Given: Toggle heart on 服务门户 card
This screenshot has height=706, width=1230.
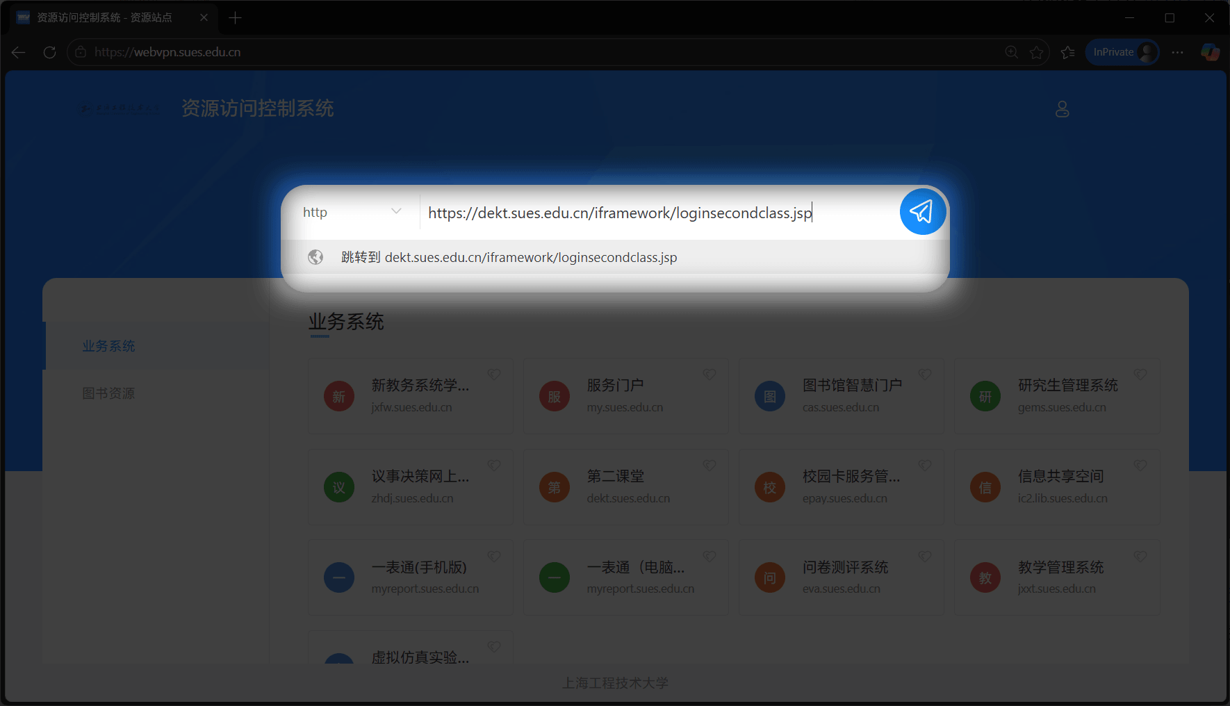Looking at the screenshot, I should (x=710, y=375).
